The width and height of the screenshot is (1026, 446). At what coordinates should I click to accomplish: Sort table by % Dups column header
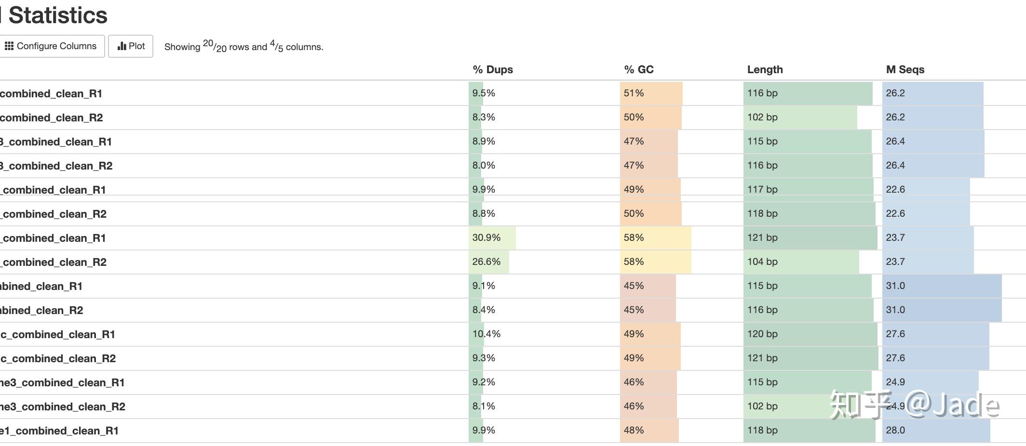492,69
